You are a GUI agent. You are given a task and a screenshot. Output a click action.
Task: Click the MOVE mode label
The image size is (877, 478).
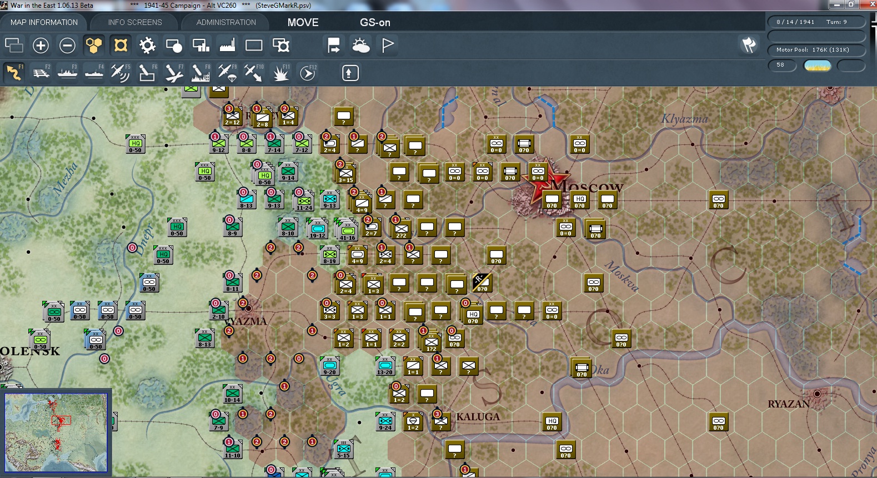(x=303, y=22)
